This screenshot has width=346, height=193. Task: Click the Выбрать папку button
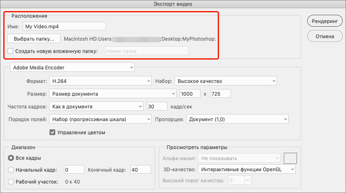tap(34, 39)
